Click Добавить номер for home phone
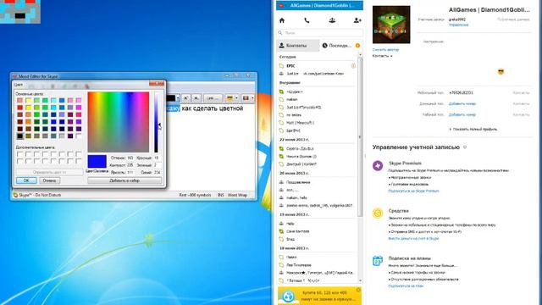Viewport: 542px width, 305px height. point(462,103)
